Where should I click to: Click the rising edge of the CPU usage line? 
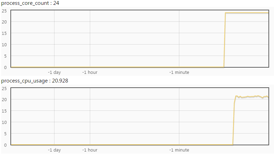234,121
